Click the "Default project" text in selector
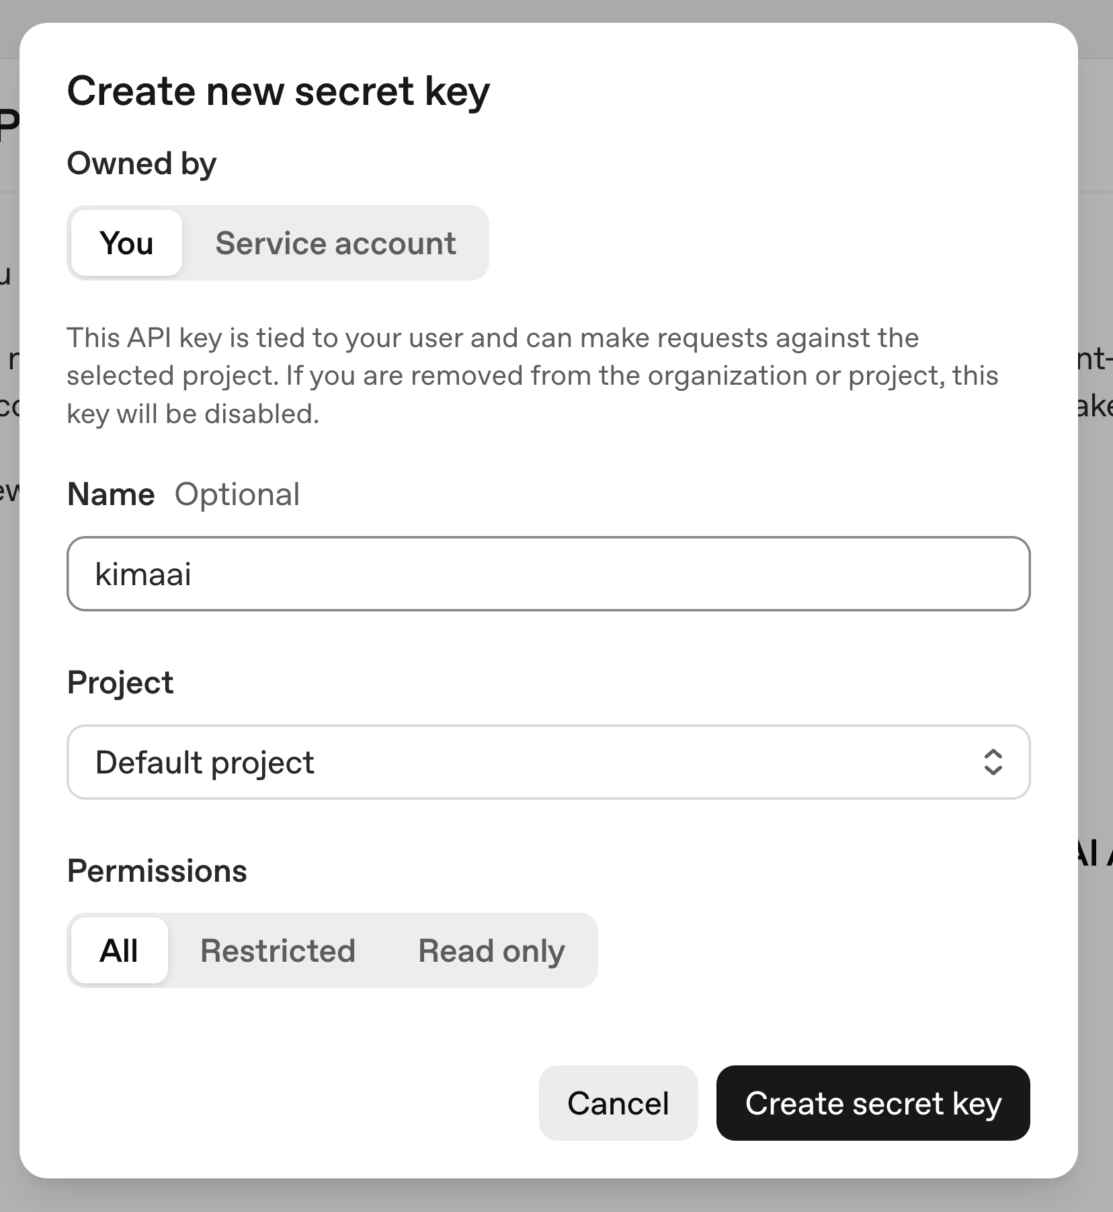 click(x=205, y=762)
